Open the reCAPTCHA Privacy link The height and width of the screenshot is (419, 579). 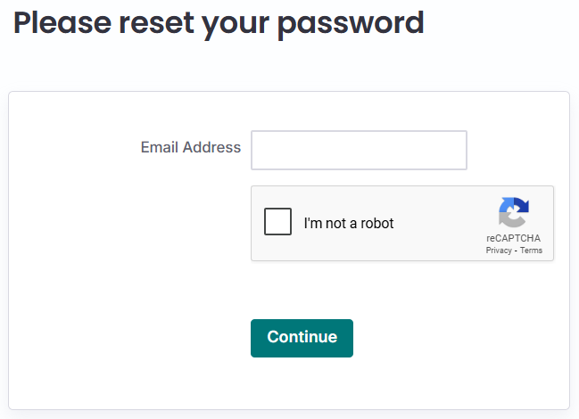pos(499,251)
